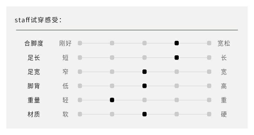
Task: Click the black dot on 足长 row
Action: point(177,58)
